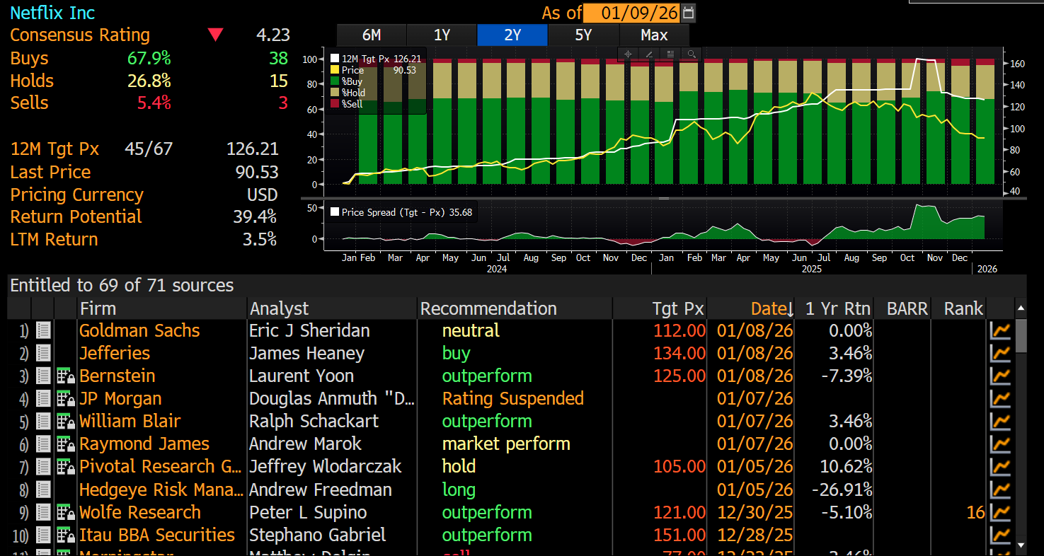Click the locked spreadsheet icon for Bernstein
1044x556 pixels.
66,376
